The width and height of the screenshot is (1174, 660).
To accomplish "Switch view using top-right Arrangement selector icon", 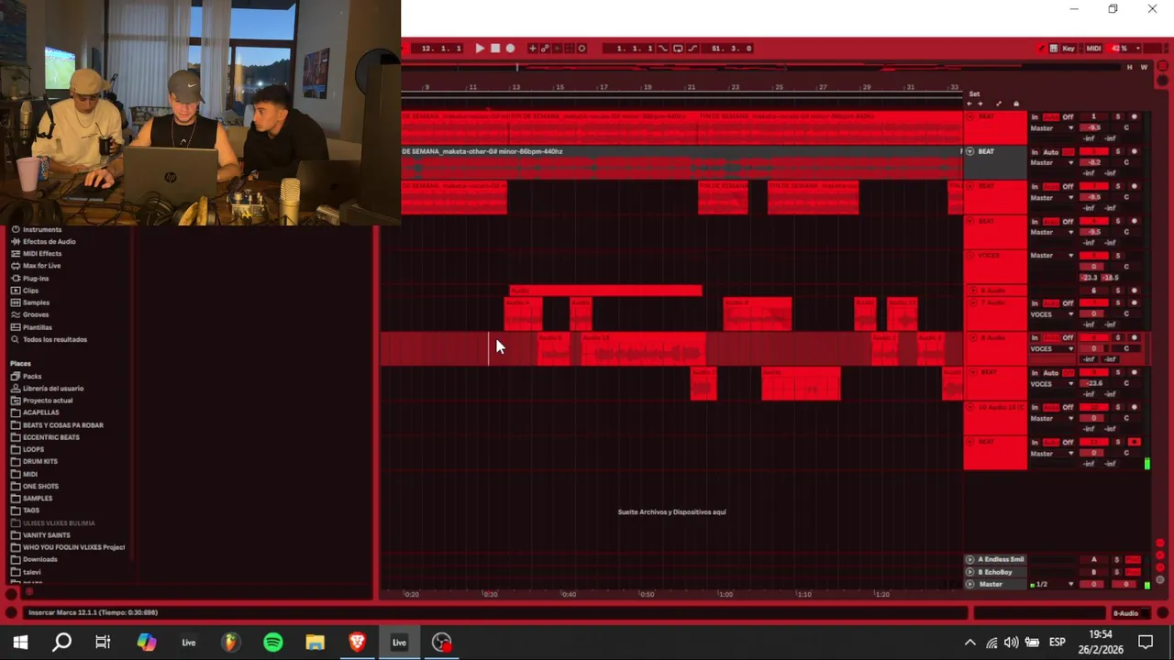I will click(1161, 66).
